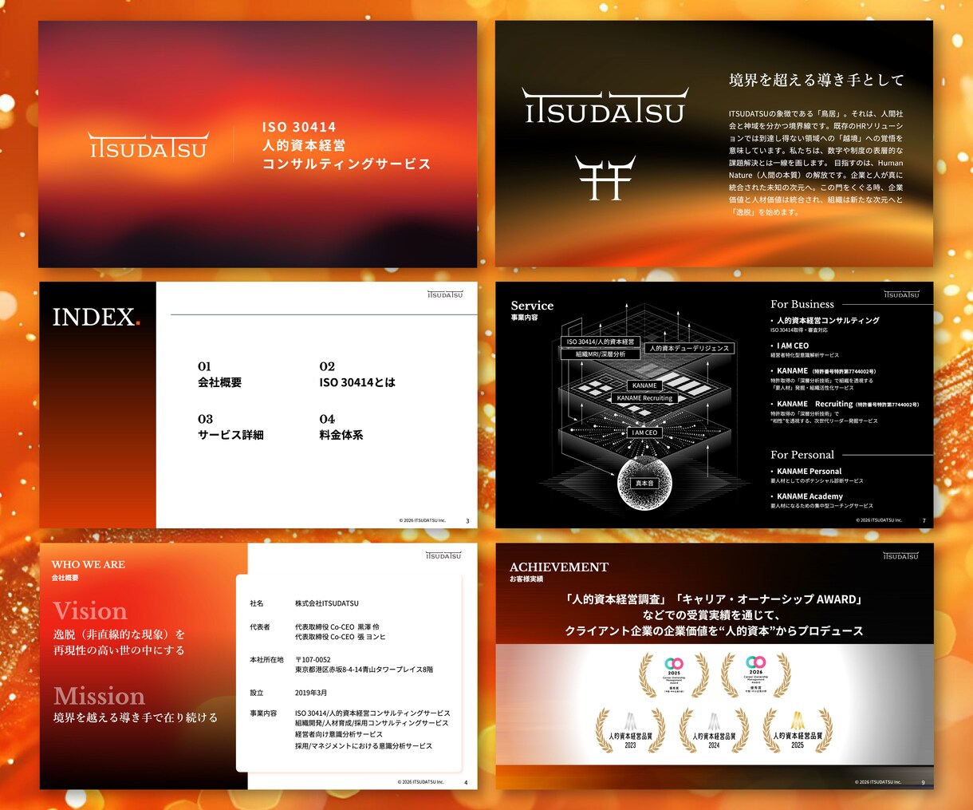The width and height of the screenshot is (973, 810).
Task: Select index entry 02 ISO 30414とは
Action: [x=357, y=374]
